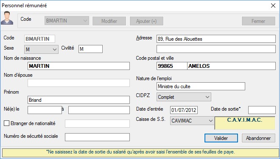Click the first Adresse line field
Viewport: 280px width, 159px height.
[x=216, y=39]
